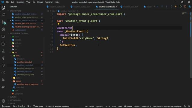Restart the debug session
The width and height of the screenshot is (192, 108).
181,7
